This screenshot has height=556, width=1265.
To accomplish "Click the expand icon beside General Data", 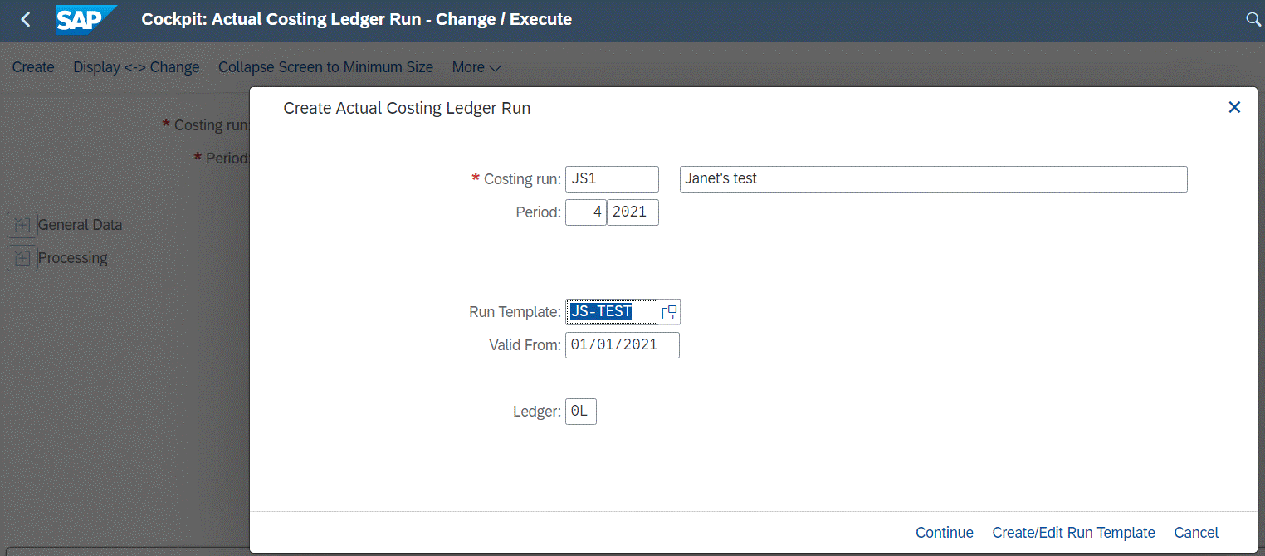I will click(x=22, y=224).
